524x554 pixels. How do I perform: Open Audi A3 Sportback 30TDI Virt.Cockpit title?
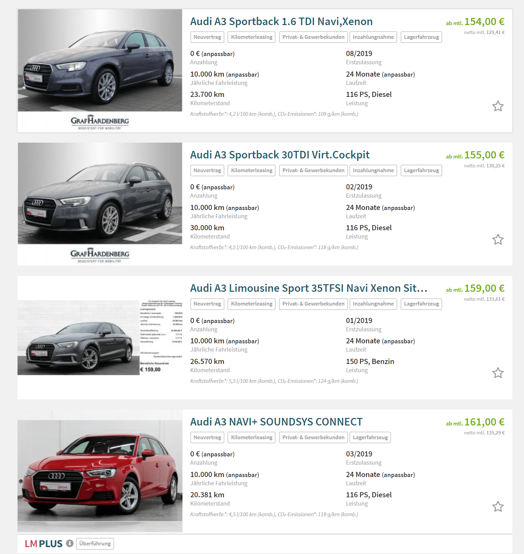(280, 155)
